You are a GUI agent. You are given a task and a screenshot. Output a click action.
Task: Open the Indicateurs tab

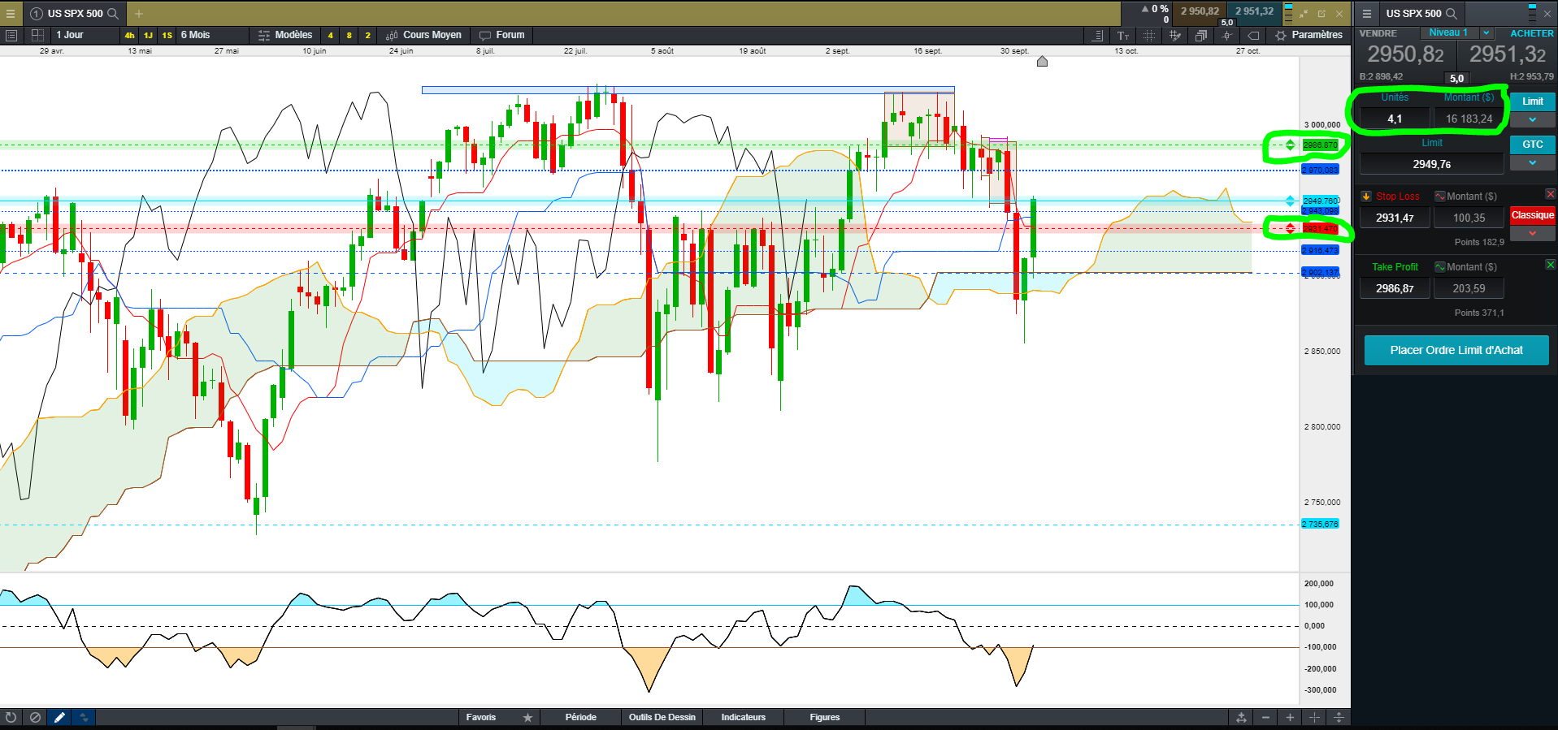[744, 717]
